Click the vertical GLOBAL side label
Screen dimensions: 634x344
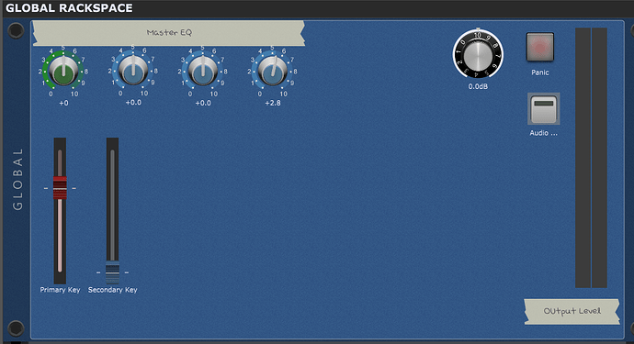tap(17, 179)
